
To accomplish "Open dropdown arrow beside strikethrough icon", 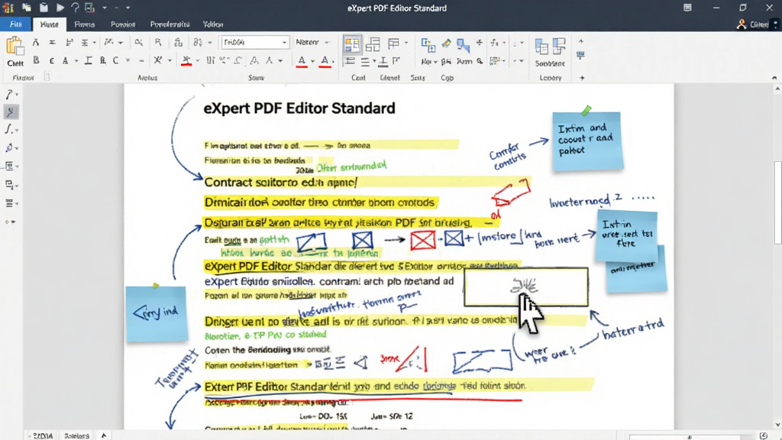I will coord(198,61).
